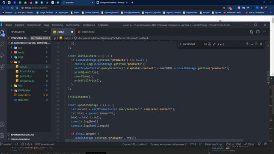
Task: Open simplebar.js in explorer
Action: [27, 81]
